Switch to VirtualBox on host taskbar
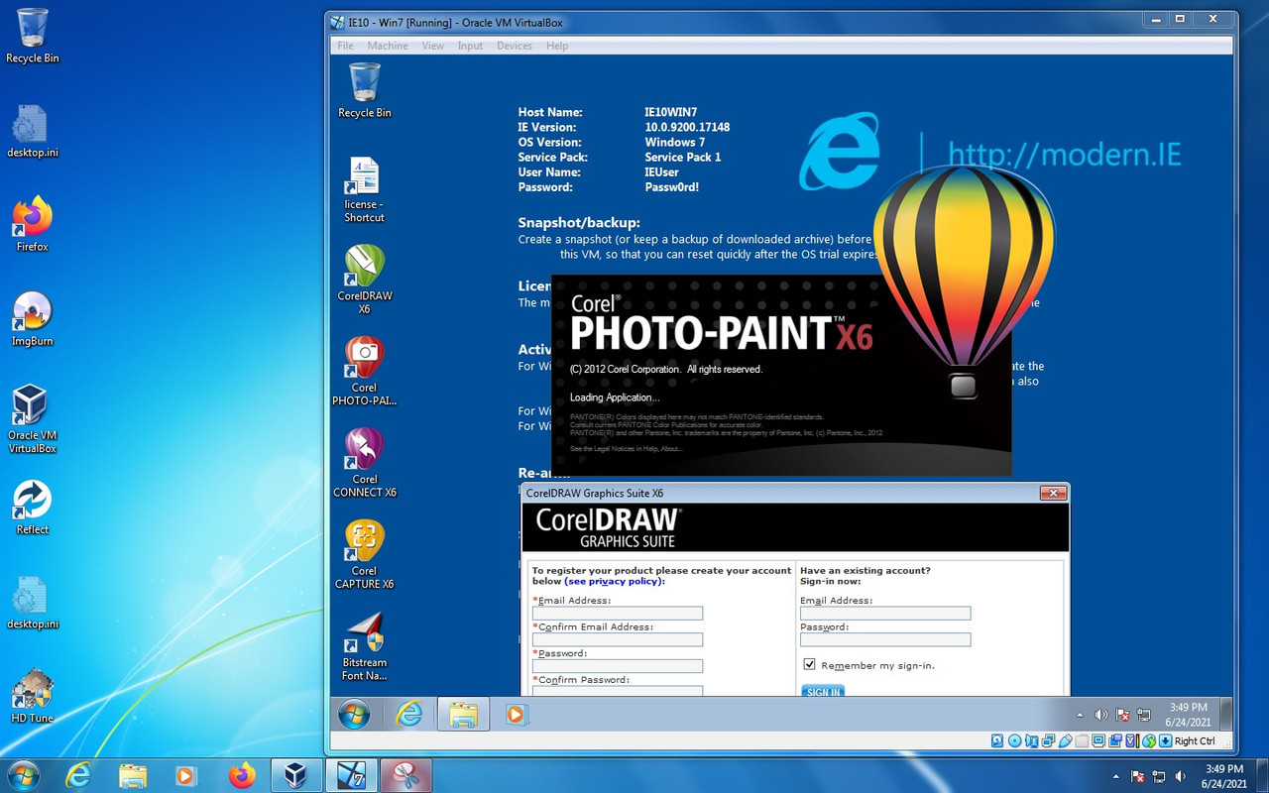 pyautogui.click(x=294, y=775)
